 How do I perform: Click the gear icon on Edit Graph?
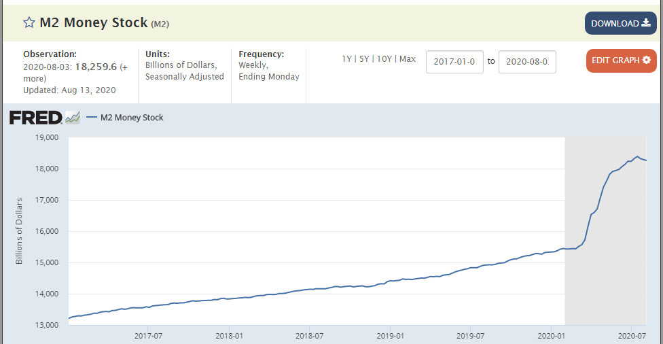(x=646, y=61)
